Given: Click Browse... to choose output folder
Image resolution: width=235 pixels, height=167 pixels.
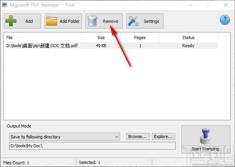Looking at the screenshot, I should tap(138, 136).
